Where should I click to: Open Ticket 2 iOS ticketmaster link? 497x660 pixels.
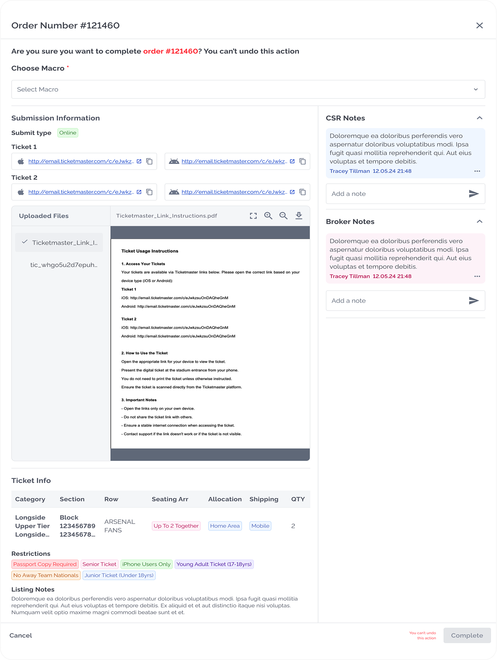(x=81, y=192)
